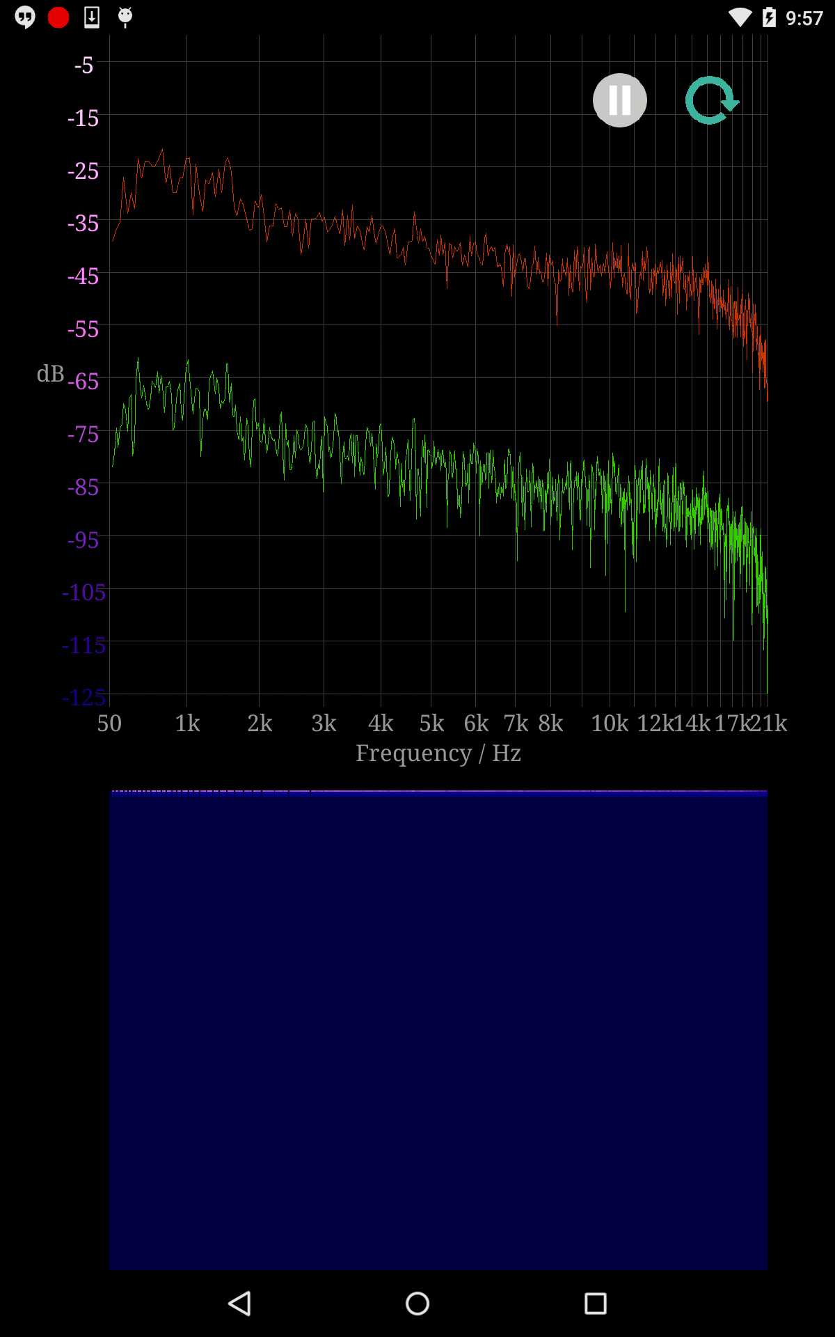835x1337 pixels.
Task: Tap the -25 dB axis value
Action: (x=83, y=171)
